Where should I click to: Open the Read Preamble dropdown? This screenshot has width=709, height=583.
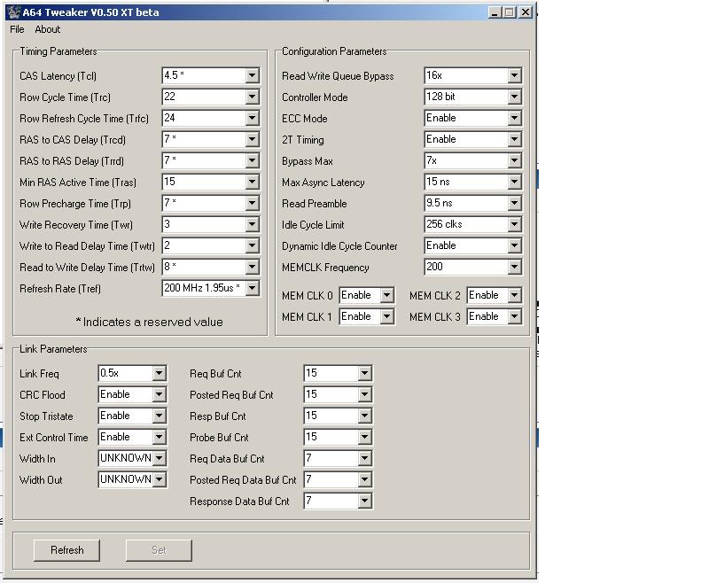coord(515,203)
